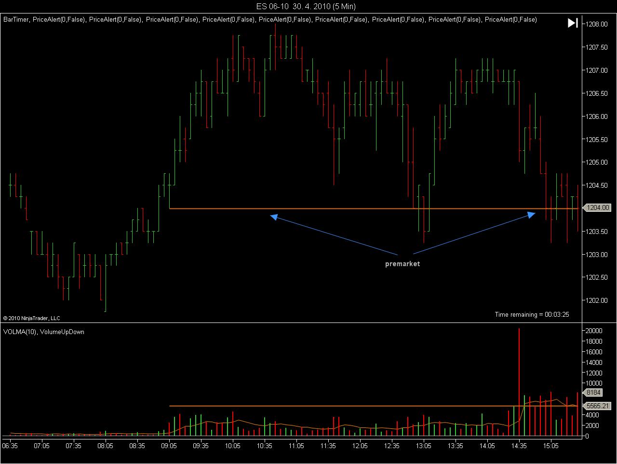The width and height of the screenshot is (617, 464).
Task: Select the 5565.21 VOLMA value tag
Action: [598, 406]
